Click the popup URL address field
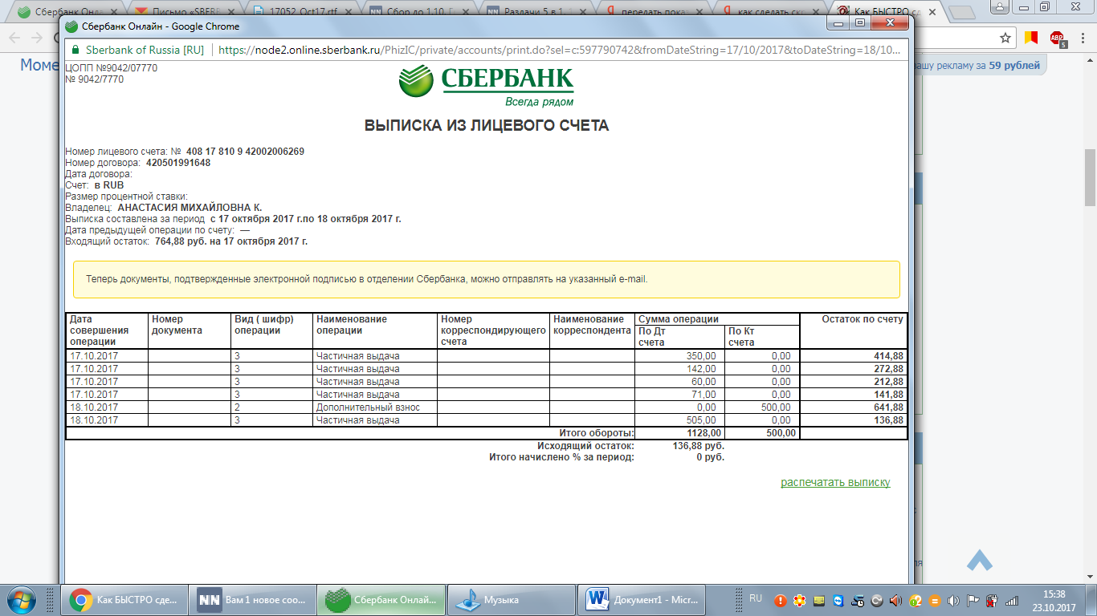 point(558,49)
